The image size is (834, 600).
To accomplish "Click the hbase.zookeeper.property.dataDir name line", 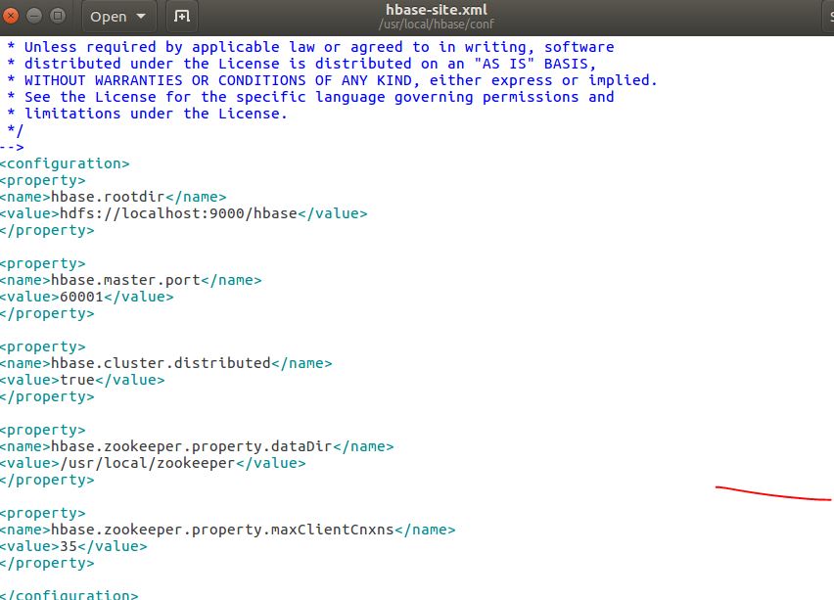I will coord(197,446).
